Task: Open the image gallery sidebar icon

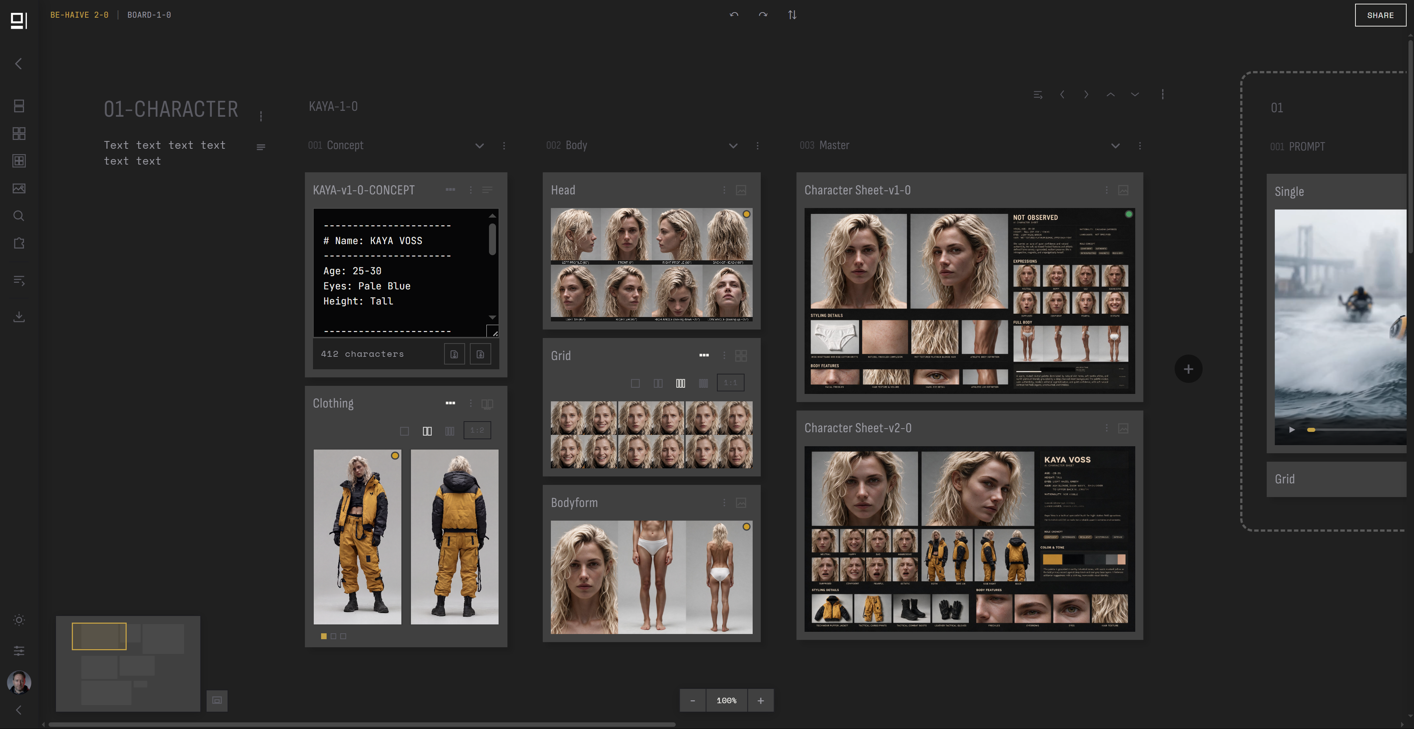Action: 19,188
